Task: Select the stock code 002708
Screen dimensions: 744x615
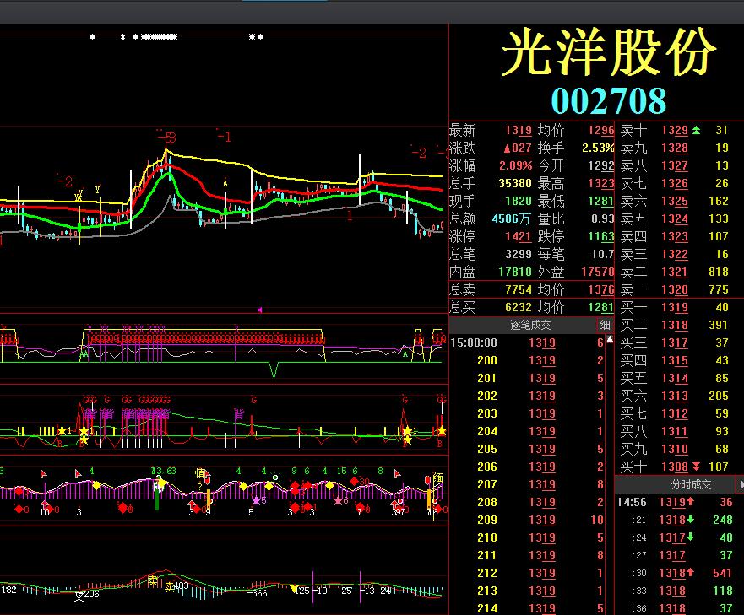Action: click(608, 101)
